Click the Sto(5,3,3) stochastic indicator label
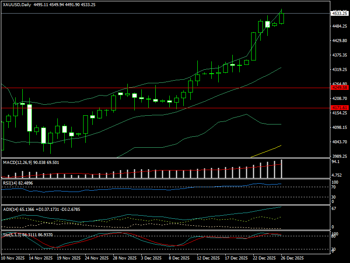Image resolution: width=350 pixels, height=263 pixels. coord(12,235)
